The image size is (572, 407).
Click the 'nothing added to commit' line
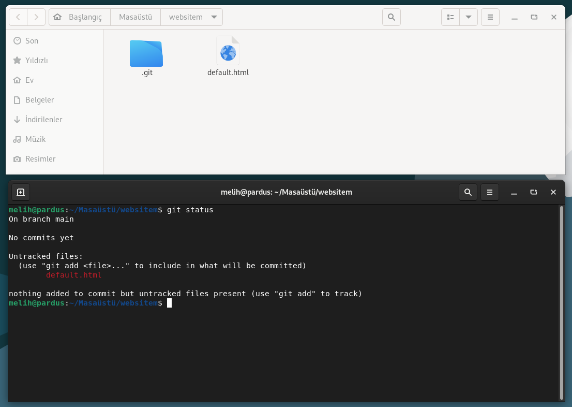185,294
